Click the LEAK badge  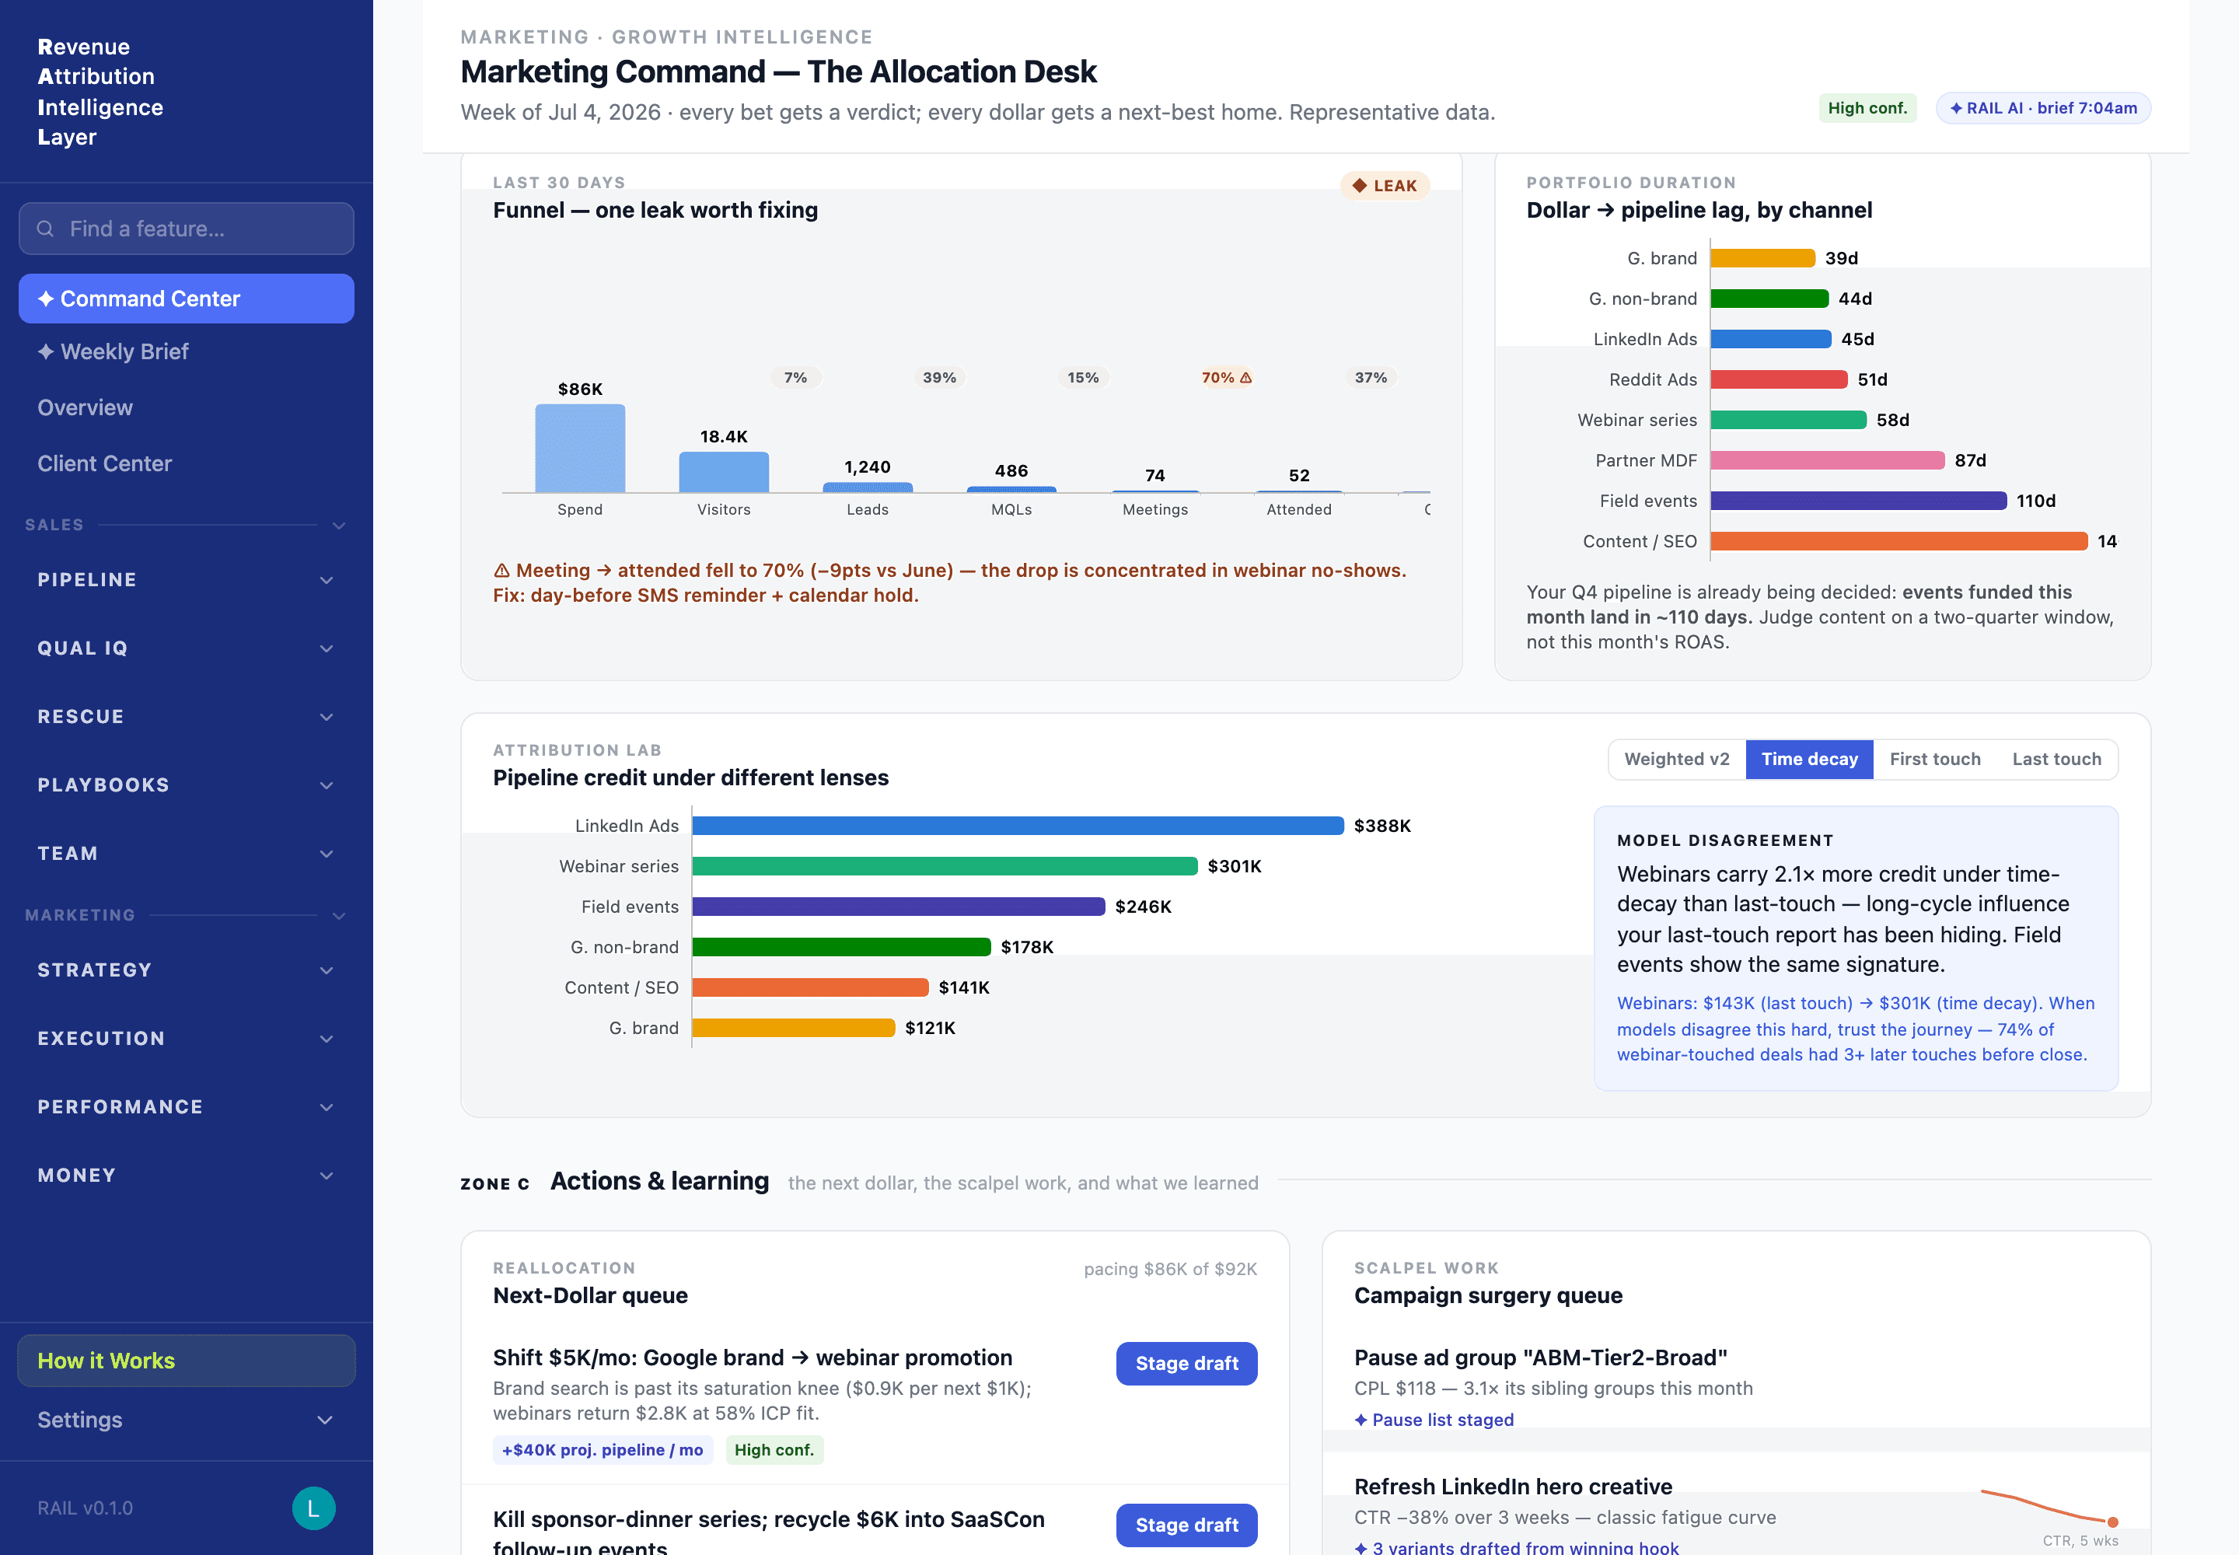[x=1385, y=186]
